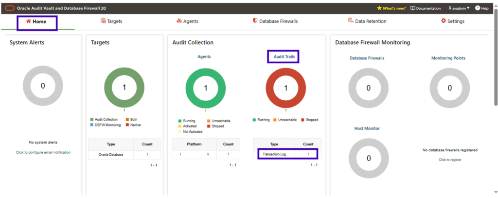Click the Data Retention icon

(351, 21)
